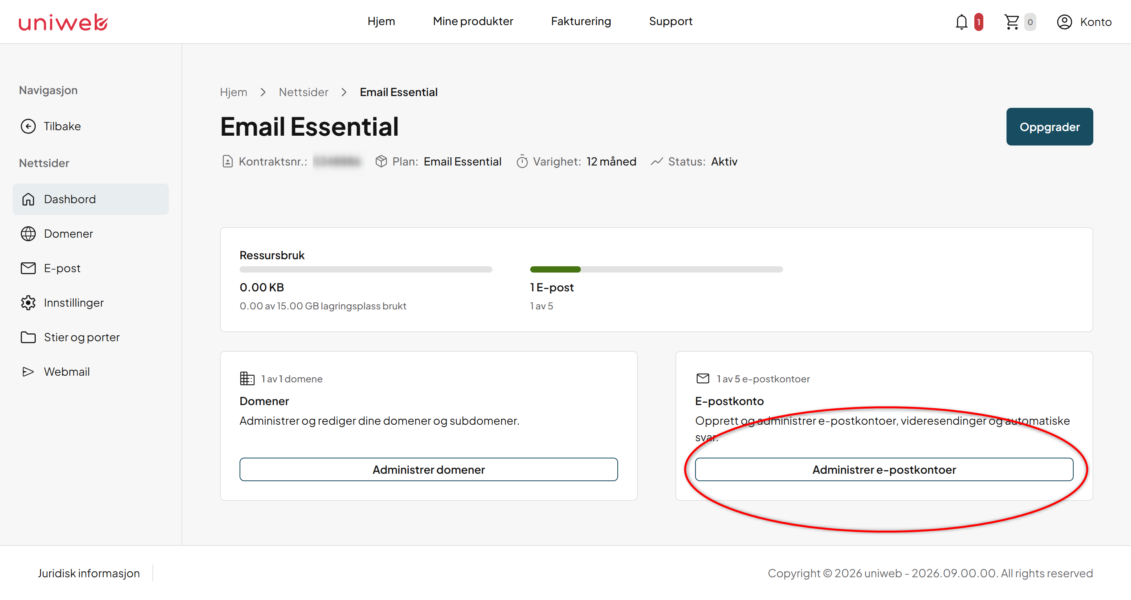Go to Support in top navigation
1131x600 pixels.
pos(670,21)
